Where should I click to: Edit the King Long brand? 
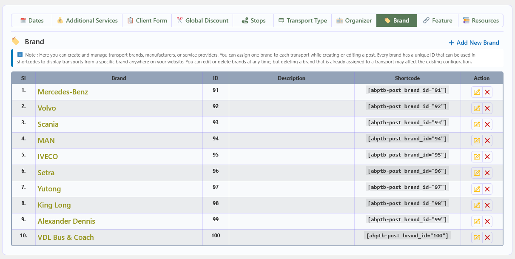click(477, 205)
